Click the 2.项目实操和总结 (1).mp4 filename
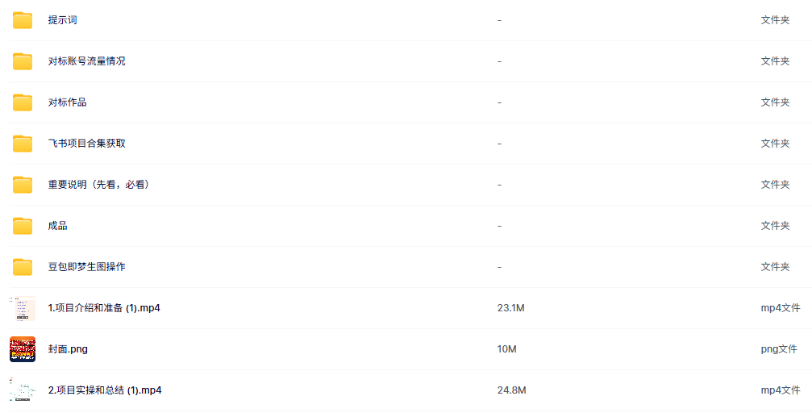The width and height of the screenshot is (812, 417). 105,390
